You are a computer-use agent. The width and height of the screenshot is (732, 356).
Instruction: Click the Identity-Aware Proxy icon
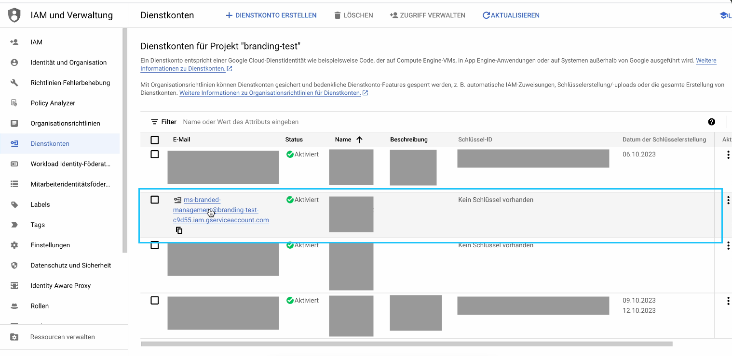[14, 286]
